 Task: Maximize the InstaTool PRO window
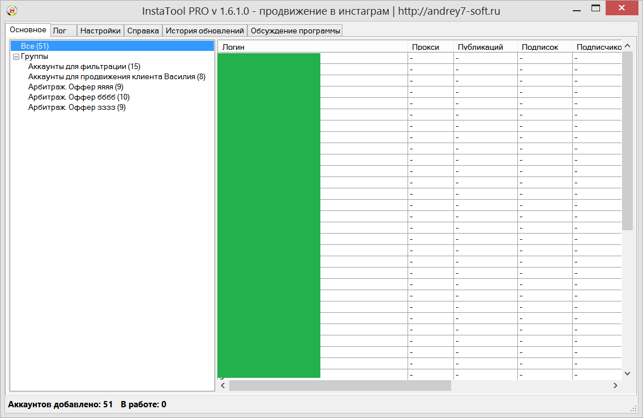[595, 8]
